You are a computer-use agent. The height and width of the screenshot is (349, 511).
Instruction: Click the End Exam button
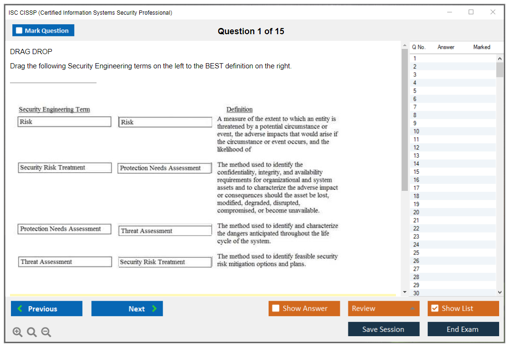tap(463, 330)
